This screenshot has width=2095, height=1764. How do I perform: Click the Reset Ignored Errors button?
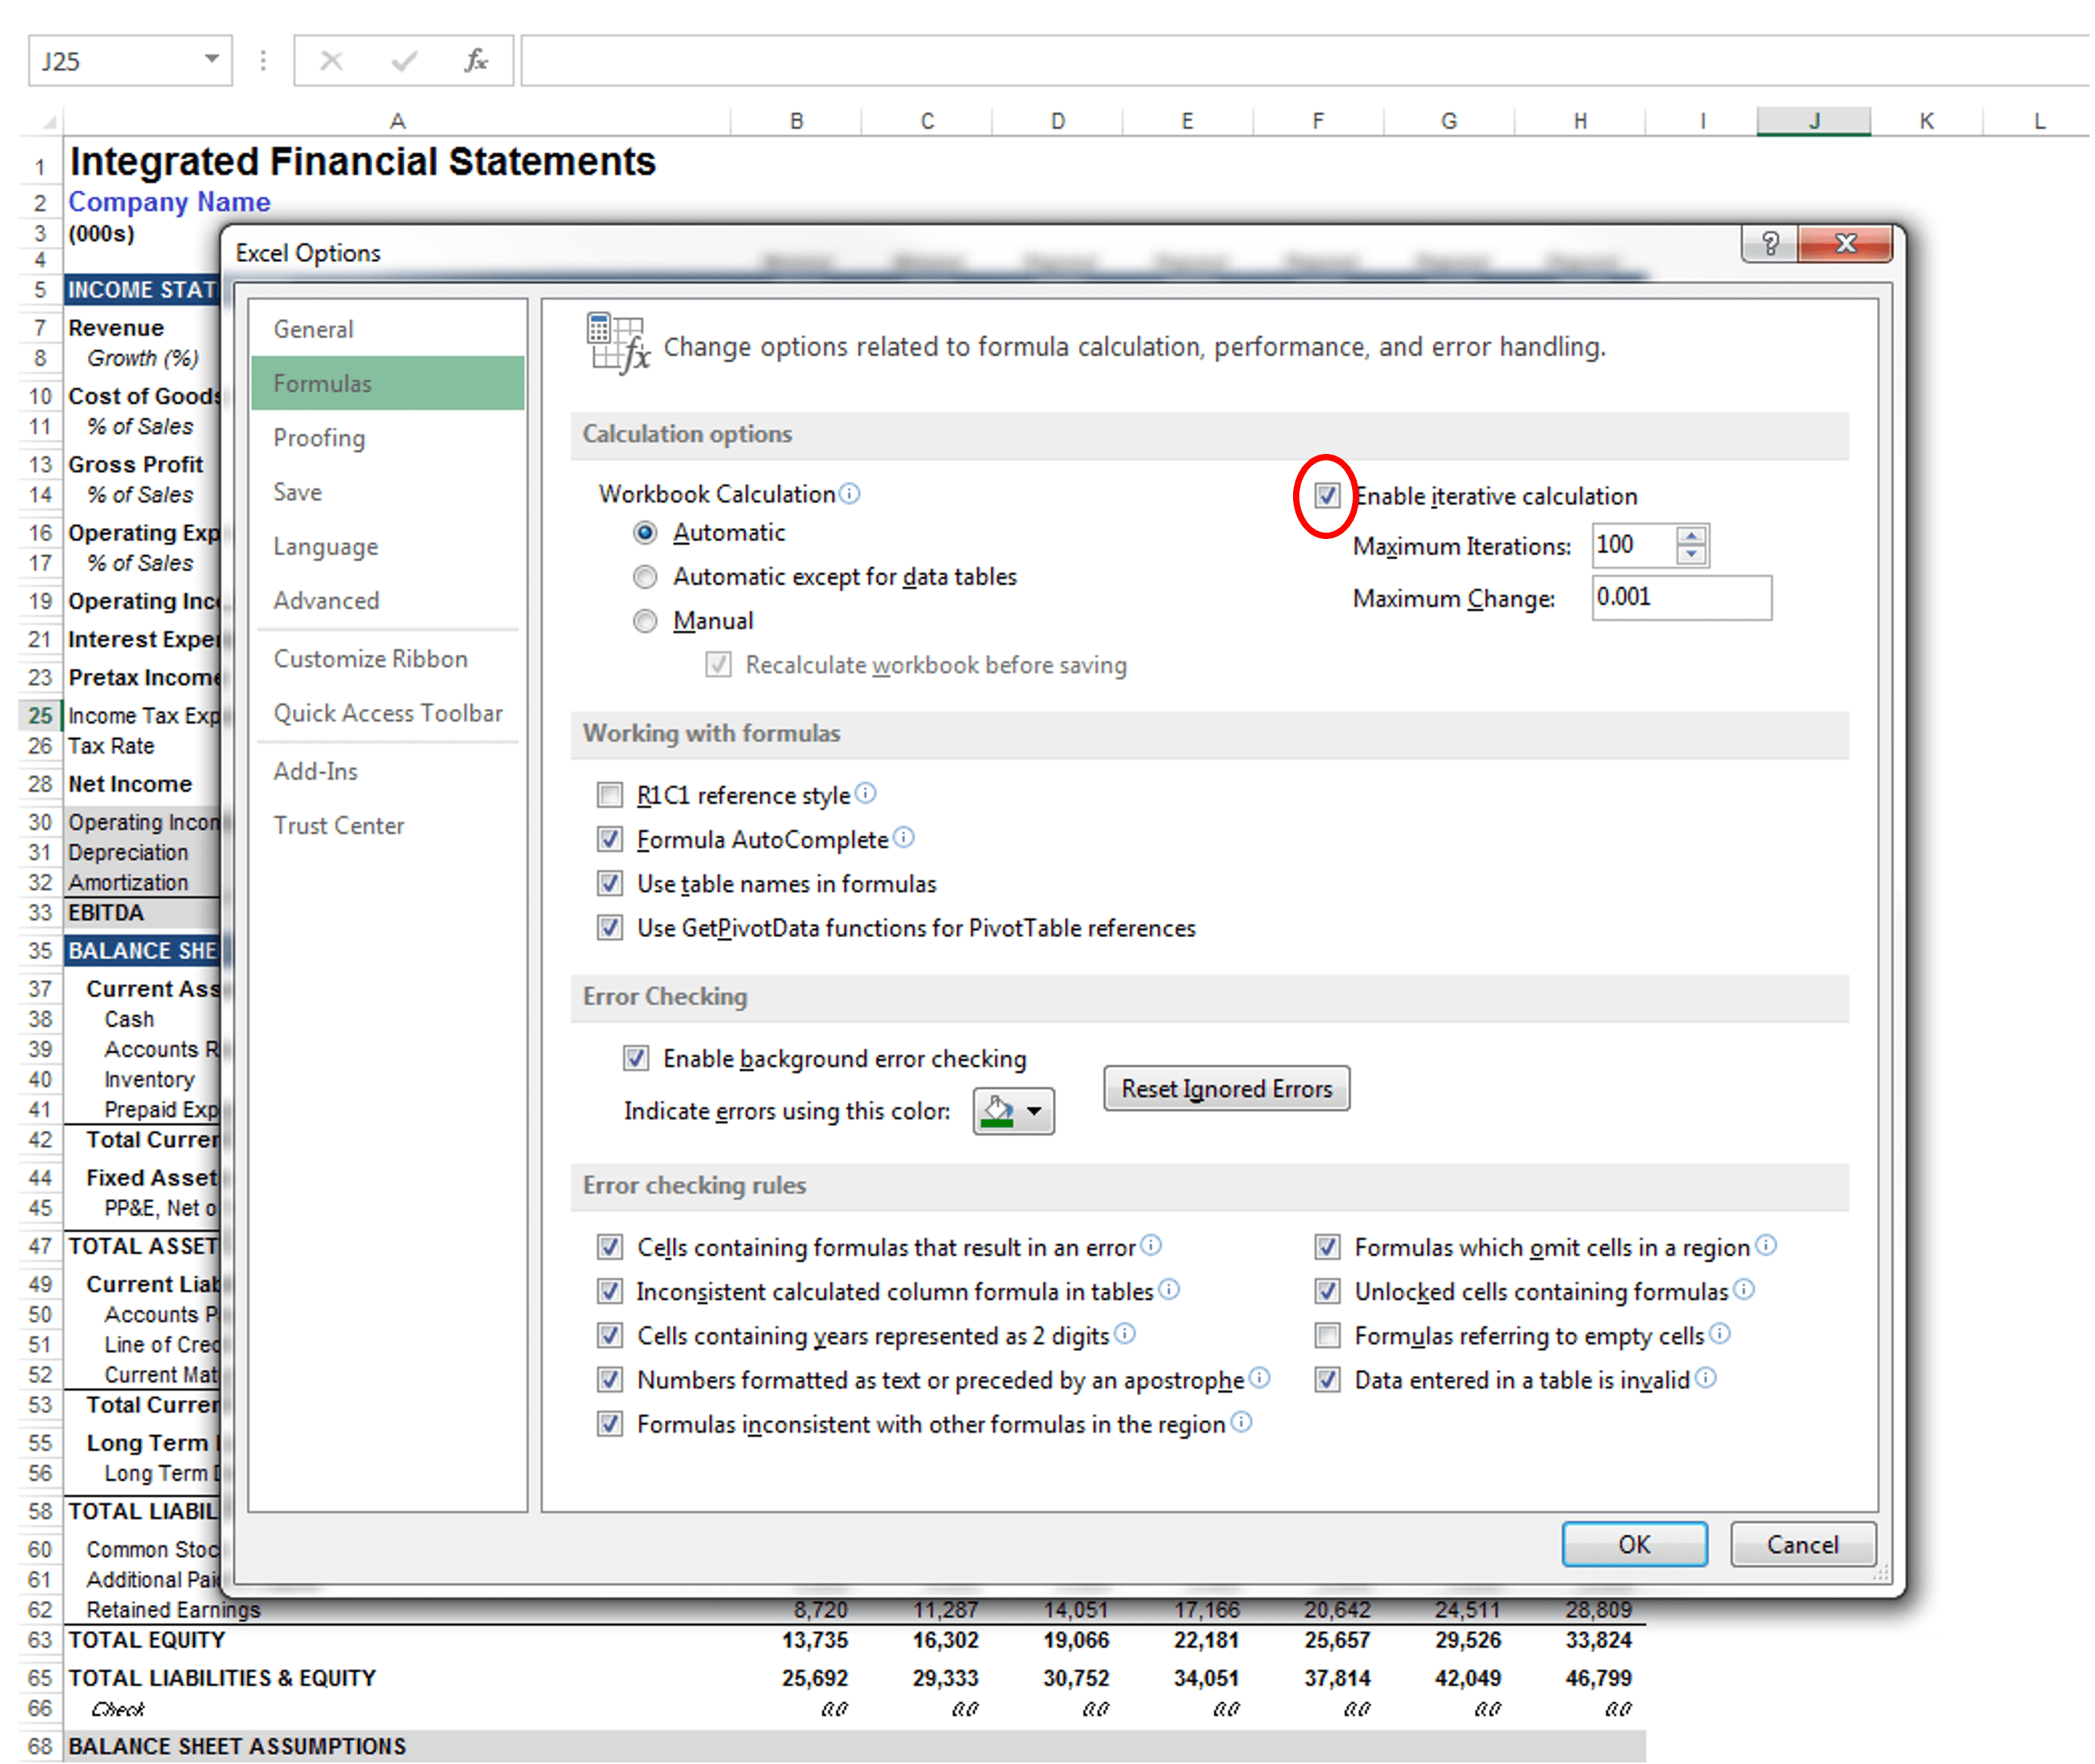coord(1227,1089)
